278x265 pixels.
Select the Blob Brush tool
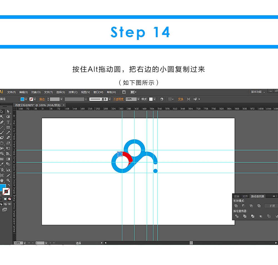pyautogui.click(x=2, y=138)
